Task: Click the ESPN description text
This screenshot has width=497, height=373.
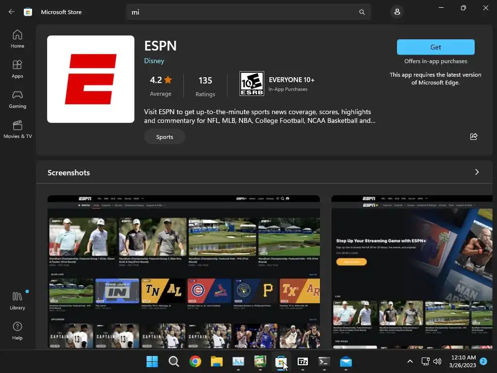Action: (x=260, y=116)
